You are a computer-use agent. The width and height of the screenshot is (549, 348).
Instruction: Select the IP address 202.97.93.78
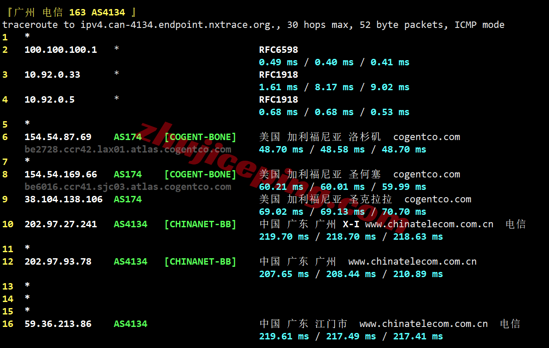tap(58, 262)
